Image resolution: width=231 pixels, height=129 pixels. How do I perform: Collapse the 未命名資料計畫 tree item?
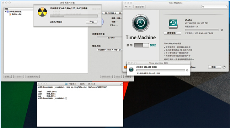pyautogui.click(x=5, y=11)
